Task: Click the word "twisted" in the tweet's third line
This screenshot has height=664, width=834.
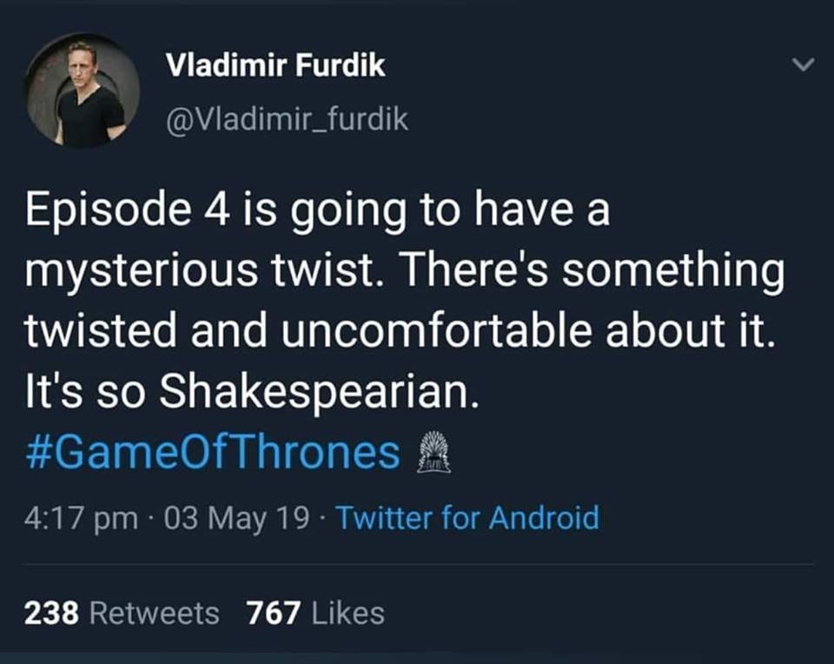Action: 103,335
